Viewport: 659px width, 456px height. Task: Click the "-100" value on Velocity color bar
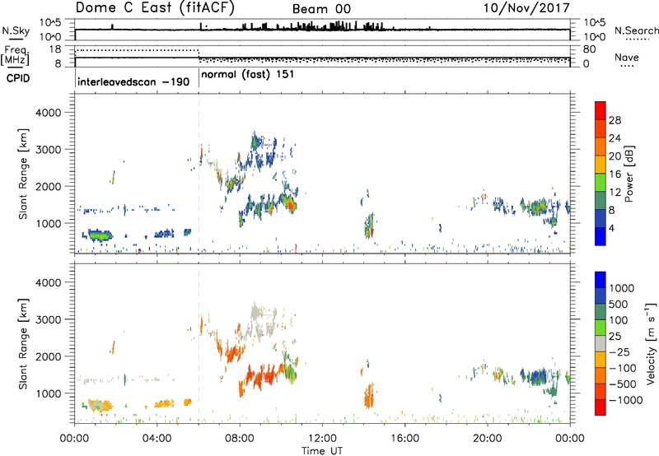point(623,368)
